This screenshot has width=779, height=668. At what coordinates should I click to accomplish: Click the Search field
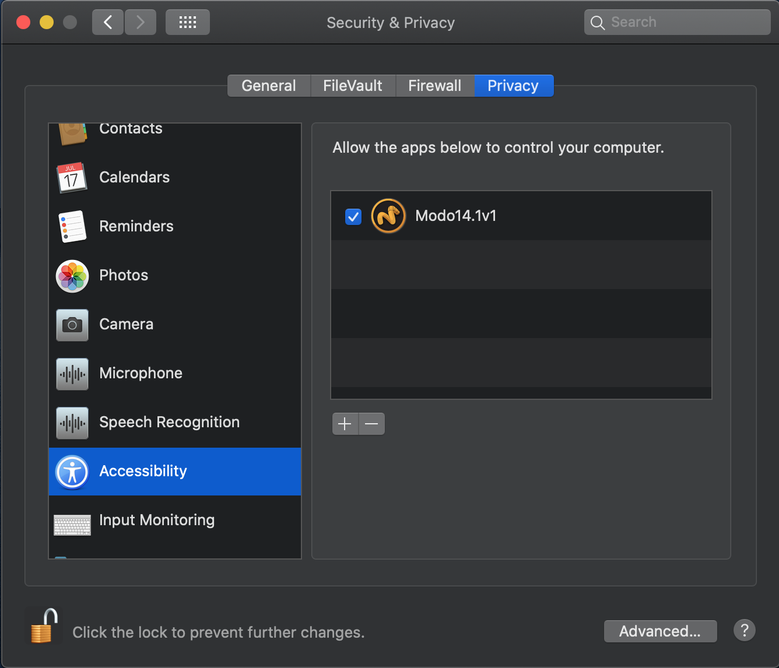678,22
